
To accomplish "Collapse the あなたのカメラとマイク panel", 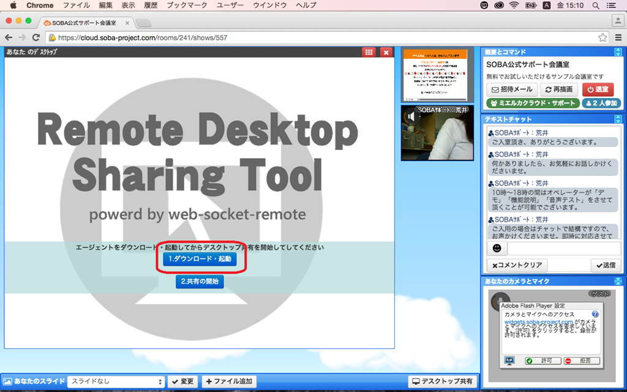I will click(618, 281).
